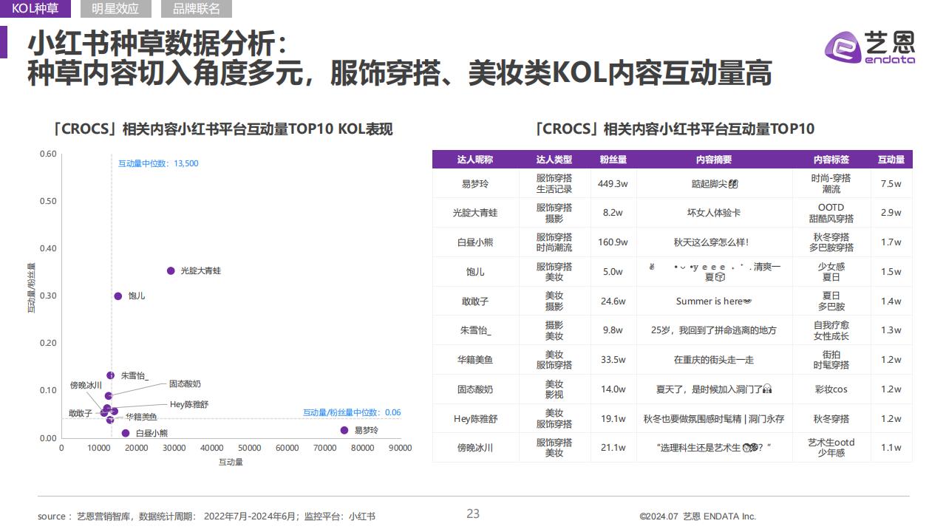Click the 粉丝量 column header
The height and width of the screenshot is (532, 946).
[x=613, y=160]
